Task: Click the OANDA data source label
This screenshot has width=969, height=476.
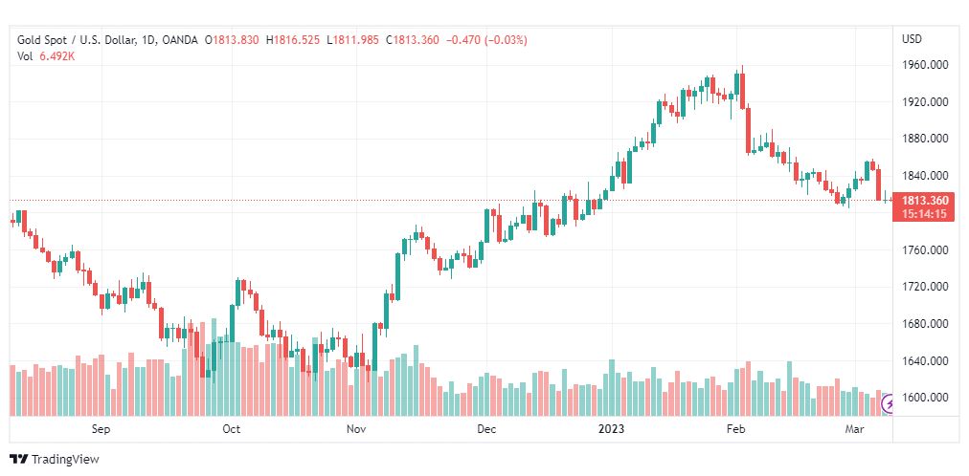Action: [181, 40]
